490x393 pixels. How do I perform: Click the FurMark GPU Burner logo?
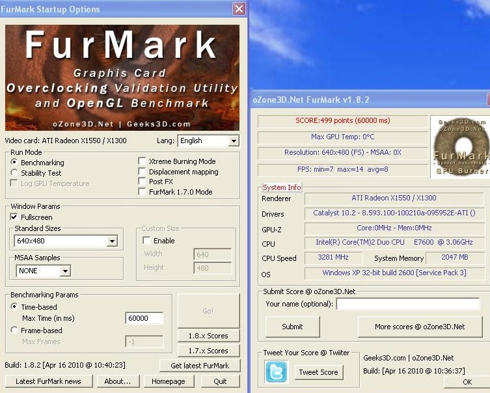tap(460, 147)
